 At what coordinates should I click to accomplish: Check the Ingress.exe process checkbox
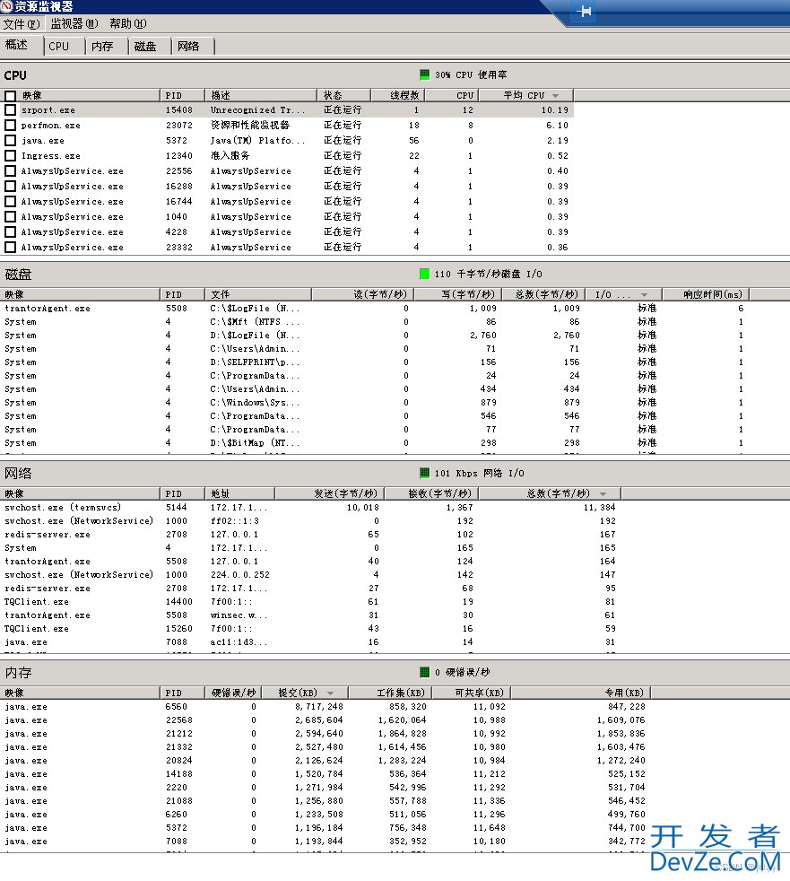[x=10, y=155]
